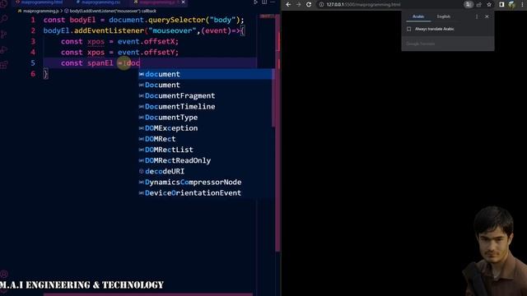Click the suggestion list scrollbar
527x296 pixels.
tap(273, 98)
